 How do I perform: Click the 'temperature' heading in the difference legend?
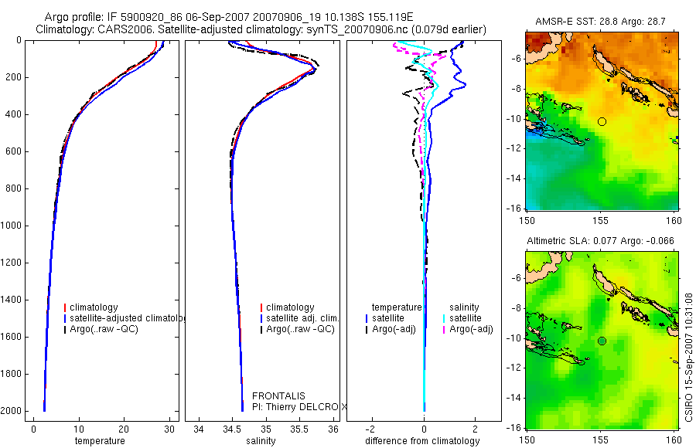(397, 307)
